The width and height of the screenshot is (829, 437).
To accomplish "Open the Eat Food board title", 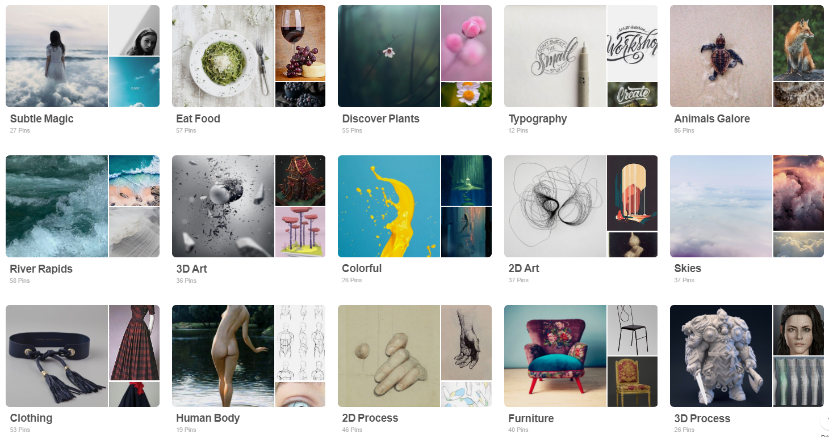I will coord(198,119).
